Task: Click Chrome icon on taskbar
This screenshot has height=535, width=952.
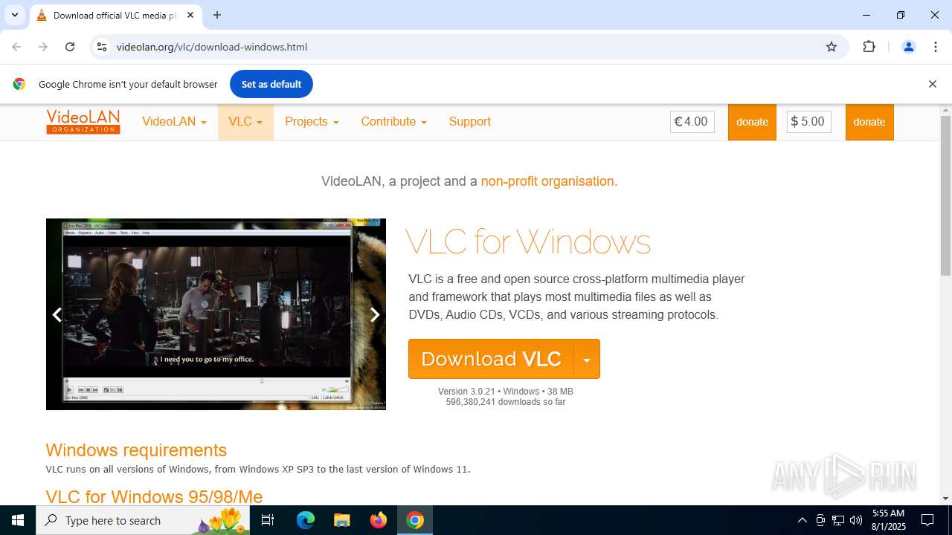Action: tap(415, 520)
